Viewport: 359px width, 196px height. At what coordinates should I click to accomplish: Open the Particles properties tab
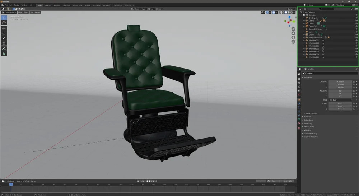coord(299,107)
